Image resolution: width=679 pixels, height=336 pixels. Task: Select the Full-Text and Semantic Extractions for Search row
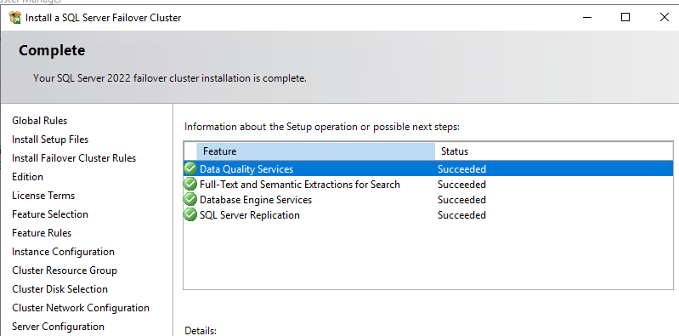(x=428, y=185)
